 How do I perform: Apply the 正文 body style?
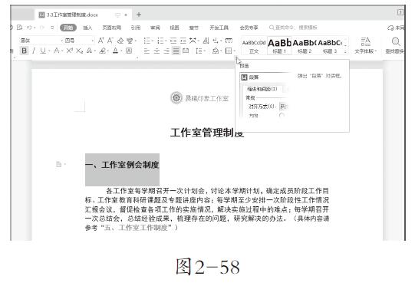(x=254, y=45)
